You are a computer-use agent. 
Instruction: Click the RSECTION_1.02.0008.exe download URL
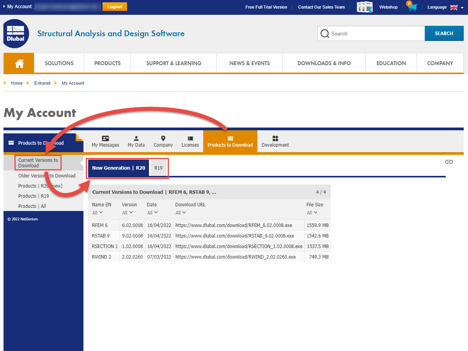239,246
